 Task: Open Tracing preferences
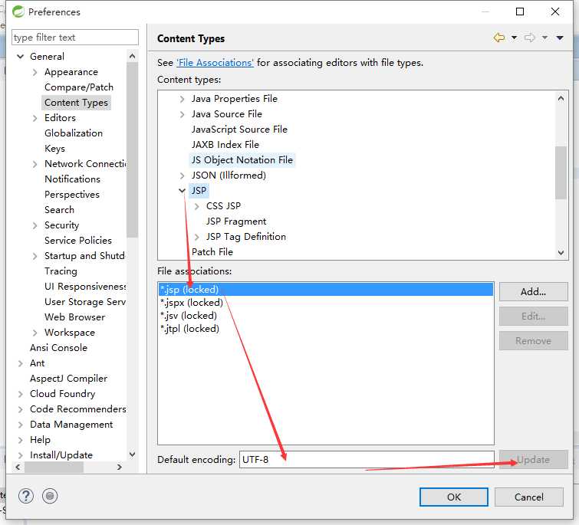(x=61, y=271)
